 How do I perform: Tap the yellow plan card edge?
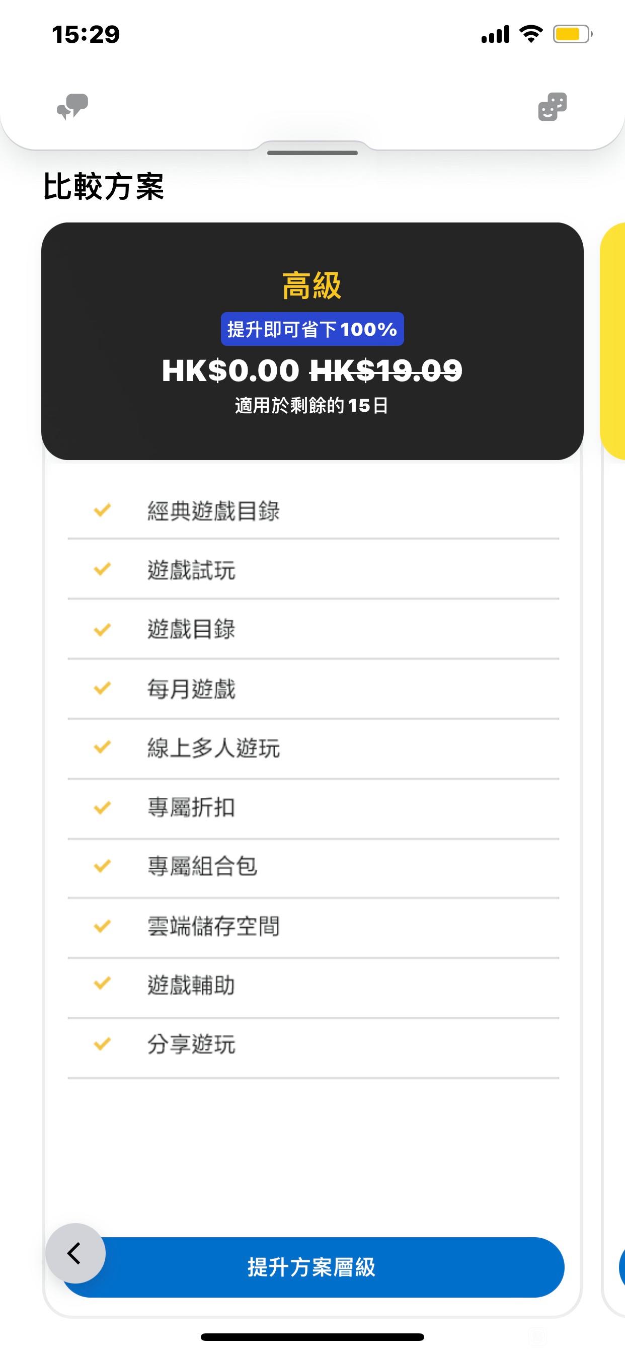[x=613, y=341]
